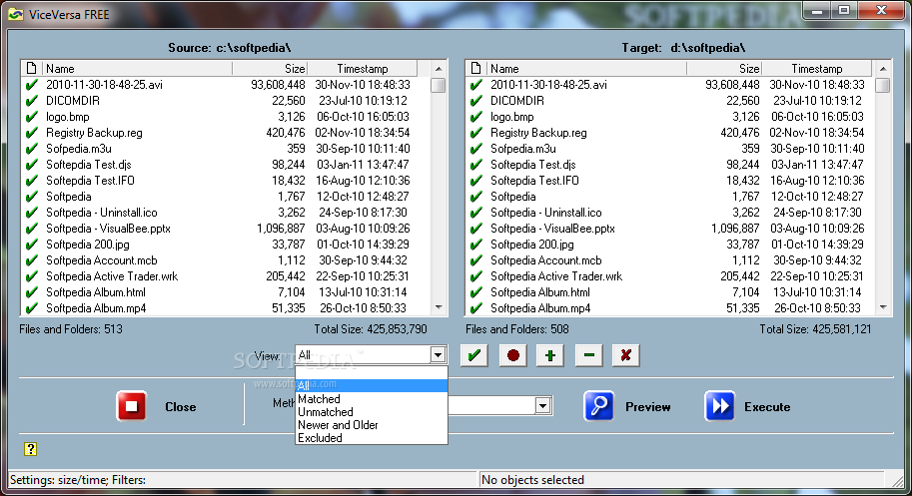
Task: Select DICOMDIR file in Target list
Action: coord(517,101)
